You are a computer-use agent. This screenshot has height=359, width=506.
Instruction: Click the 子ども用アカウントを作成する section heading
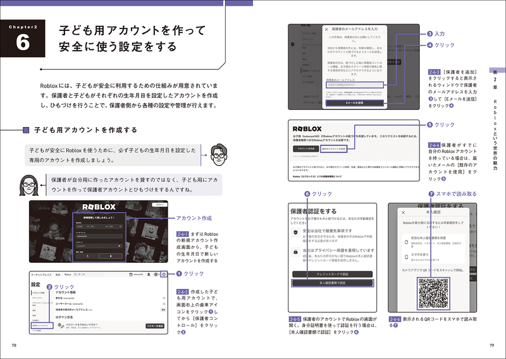point(86,130)
